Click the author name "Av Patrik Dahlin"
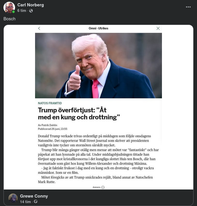The width and height of the screenshot is (197, 206). tap(48, 125)
